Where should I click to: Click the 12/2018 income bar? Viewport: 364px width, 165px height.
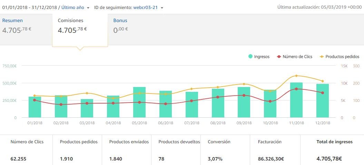(323, 101)
